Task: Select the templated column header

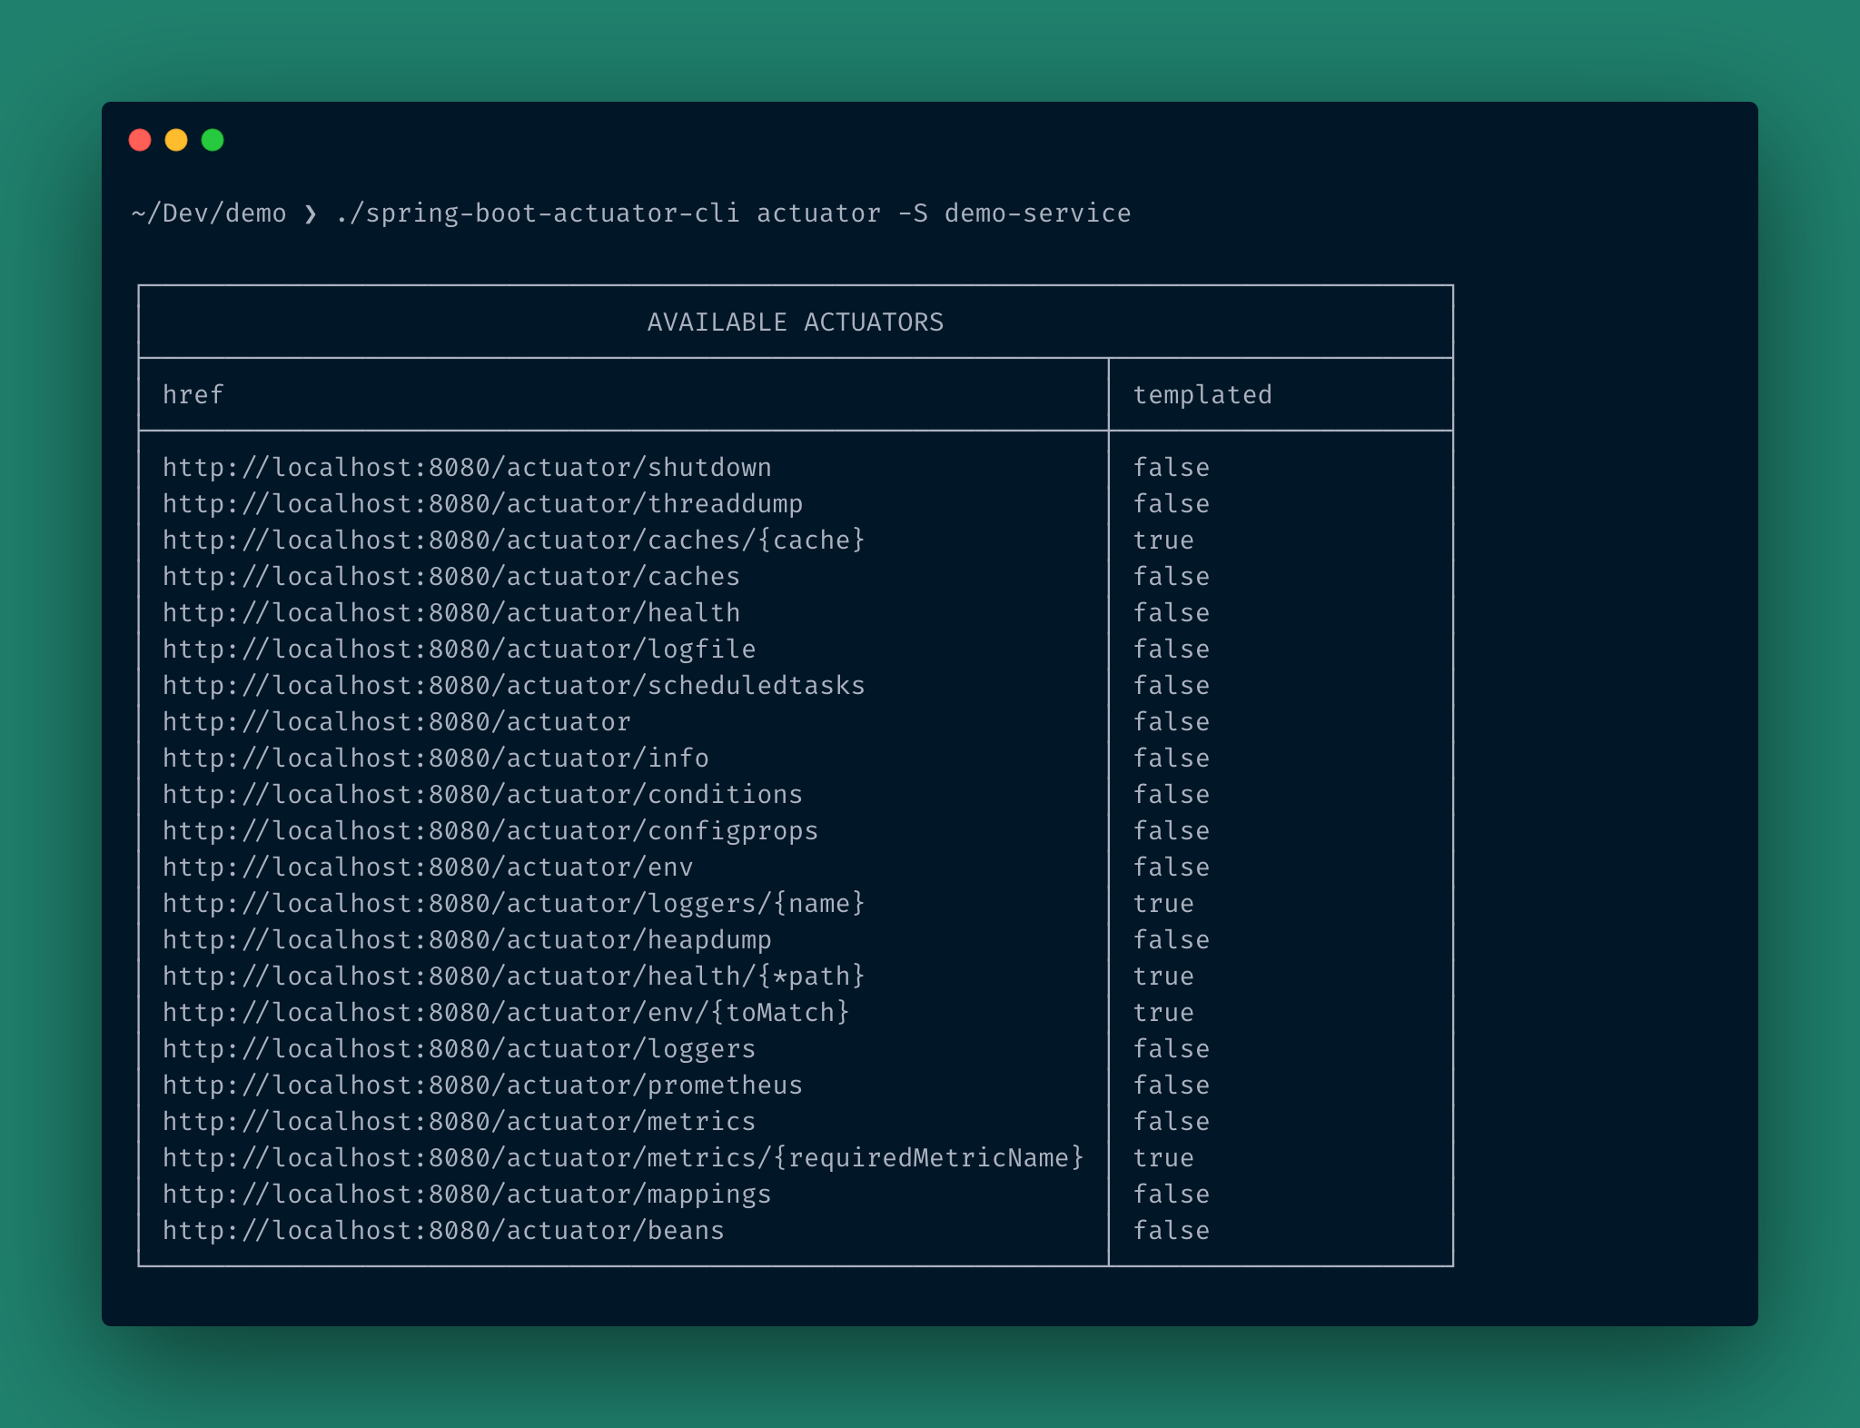Action: pos(1202,394)
